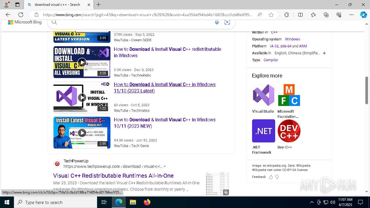Viewport: 370px width, 208px height.
Task: Open Collections icon in toolbar
Action: pos(326,15)
